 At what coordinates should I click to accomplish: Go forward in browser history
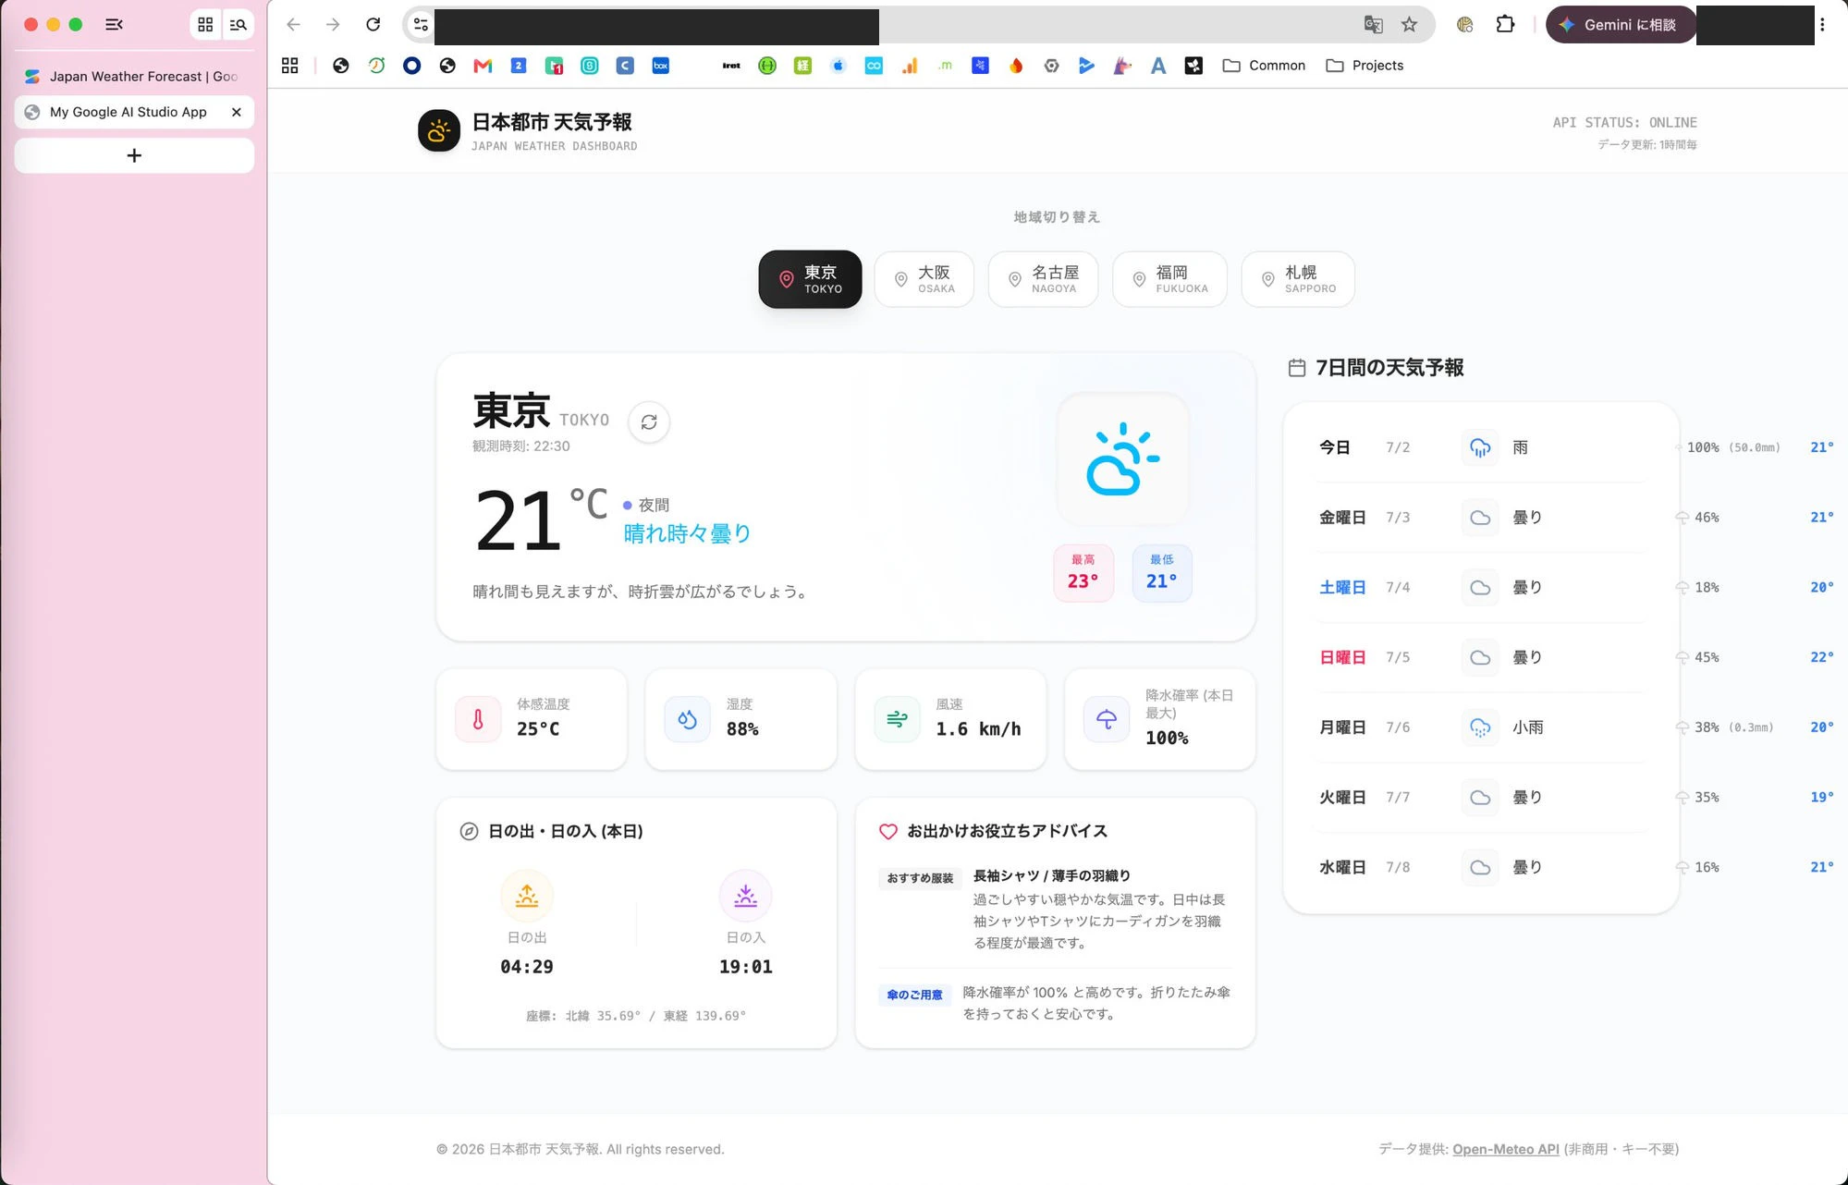(333, 25)
